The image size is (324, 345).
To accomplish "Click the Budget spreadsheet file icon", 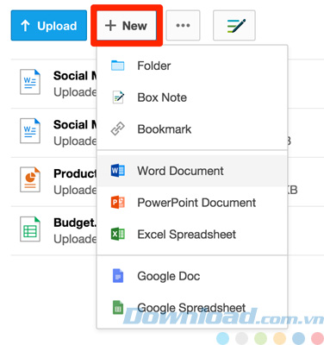I will [x=30, y=229].
